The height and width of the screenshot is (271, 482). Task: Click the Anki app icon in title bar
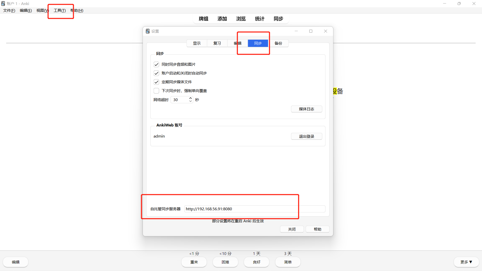(3, 4)
